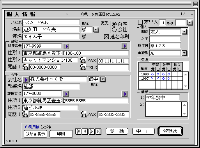This screenshot has width=200, height=148.
Task: Open the マーク dropdown
Action: click(190, 23)
